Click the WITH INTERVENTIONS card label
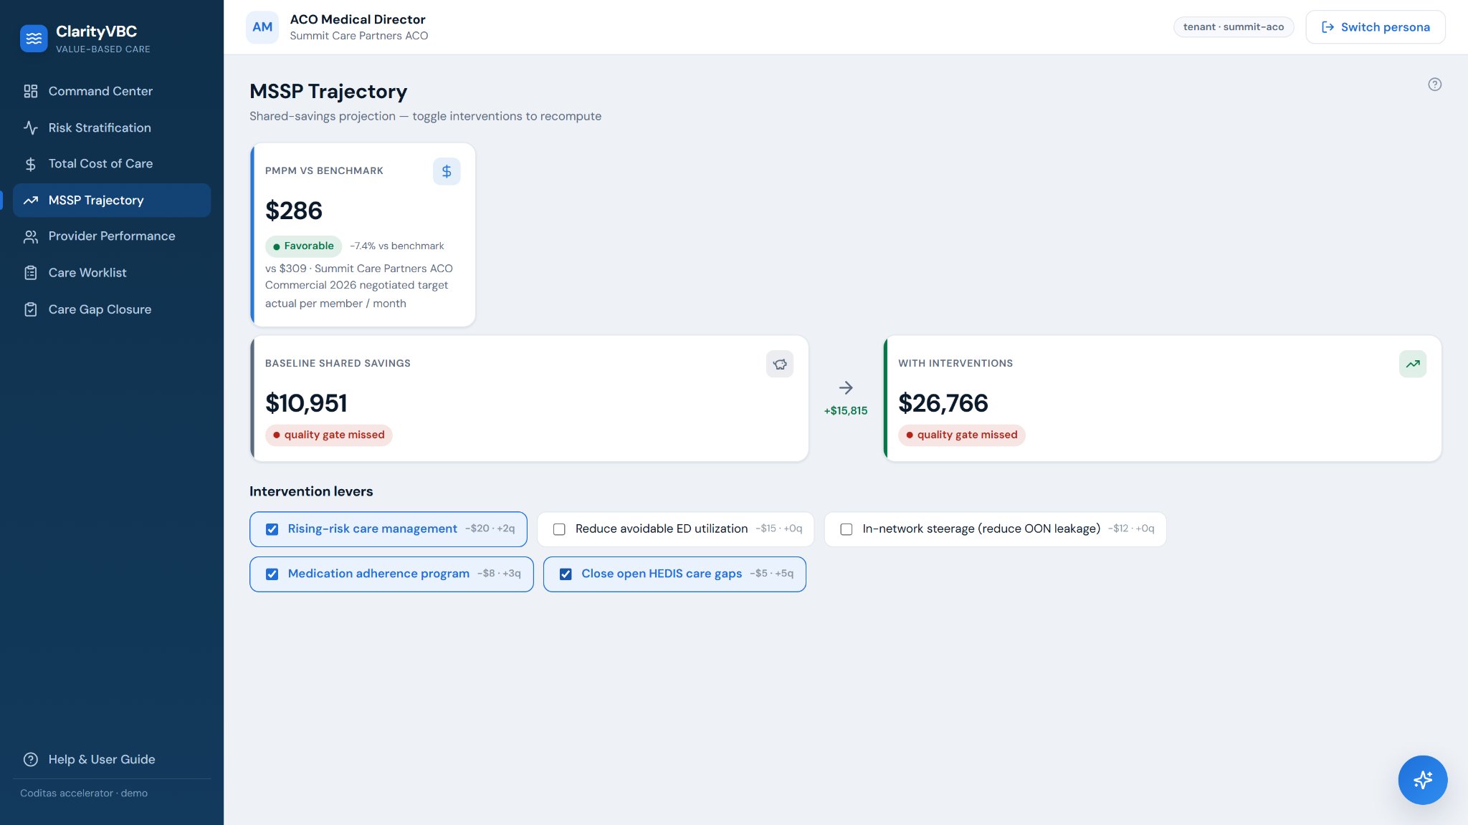 955,363
